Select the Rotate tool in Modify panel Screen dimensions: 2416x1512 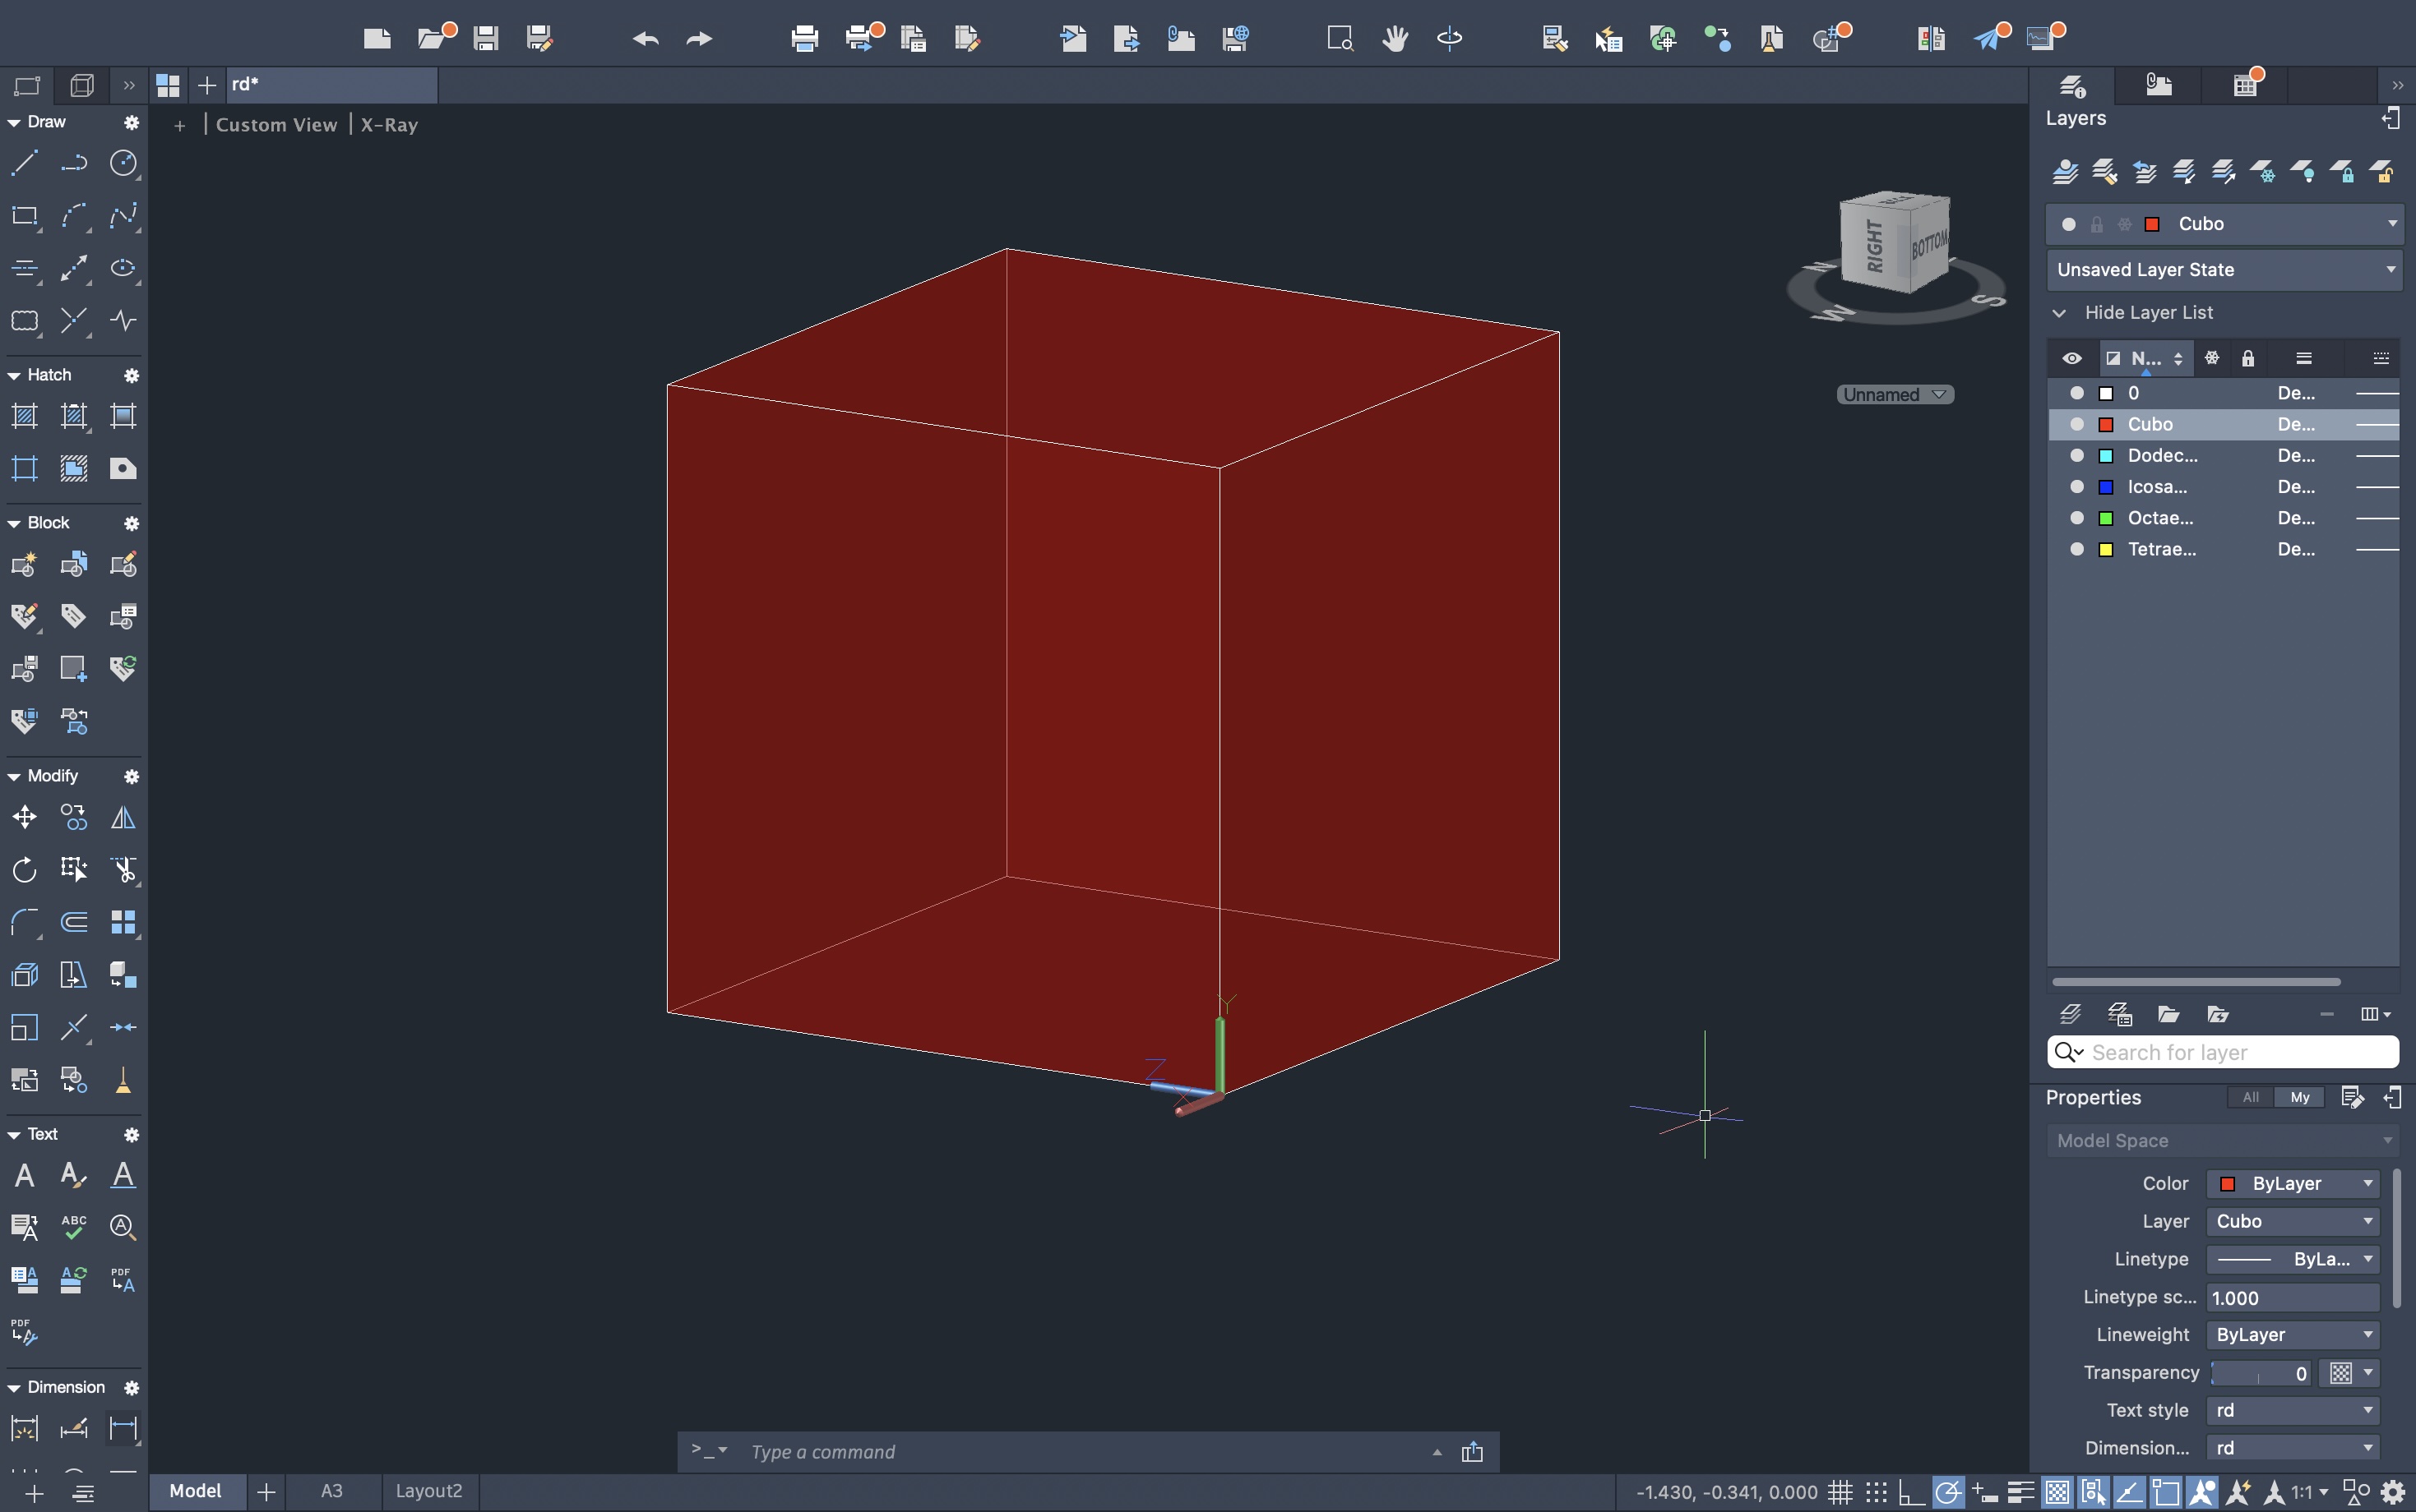coord(24,870)
